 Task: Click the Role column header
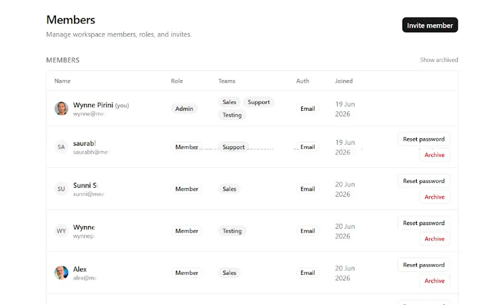click(177, 81)
